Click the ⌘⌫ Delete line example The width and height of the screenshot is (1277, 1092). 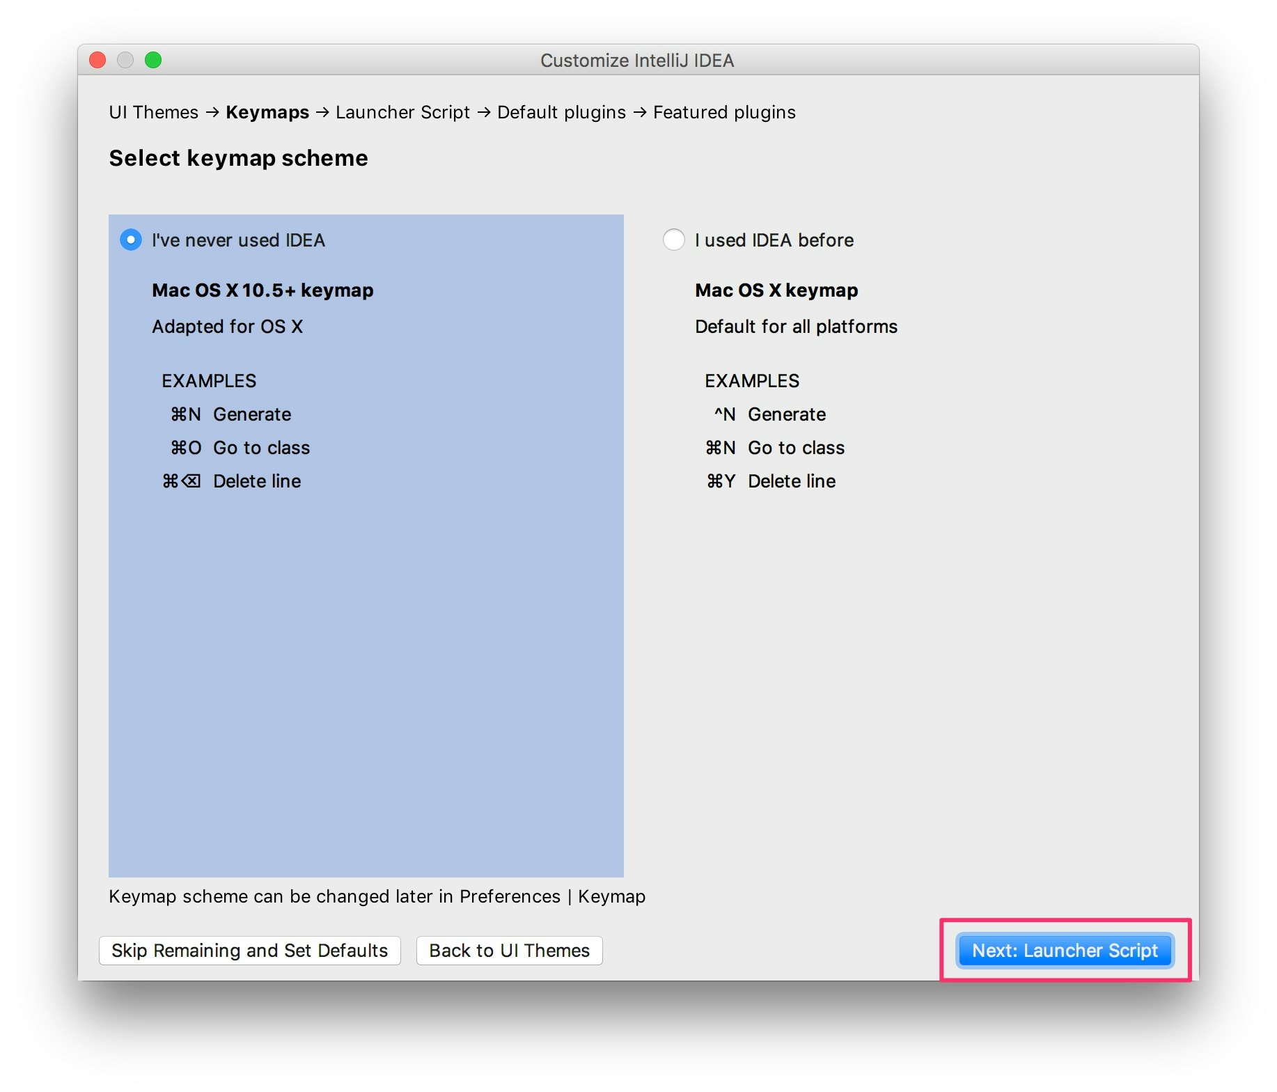(231, 481)
